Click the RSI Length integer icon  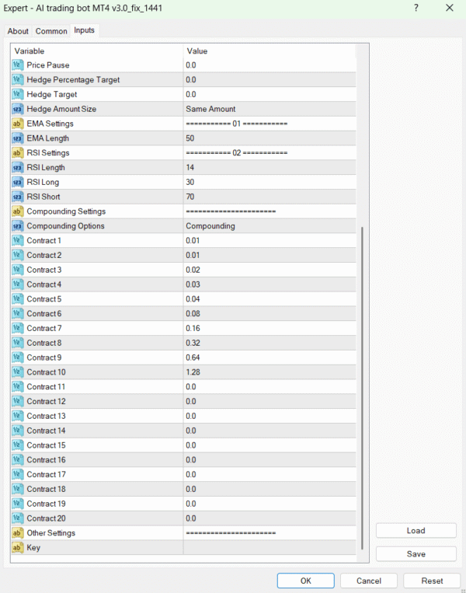[17, 168]
